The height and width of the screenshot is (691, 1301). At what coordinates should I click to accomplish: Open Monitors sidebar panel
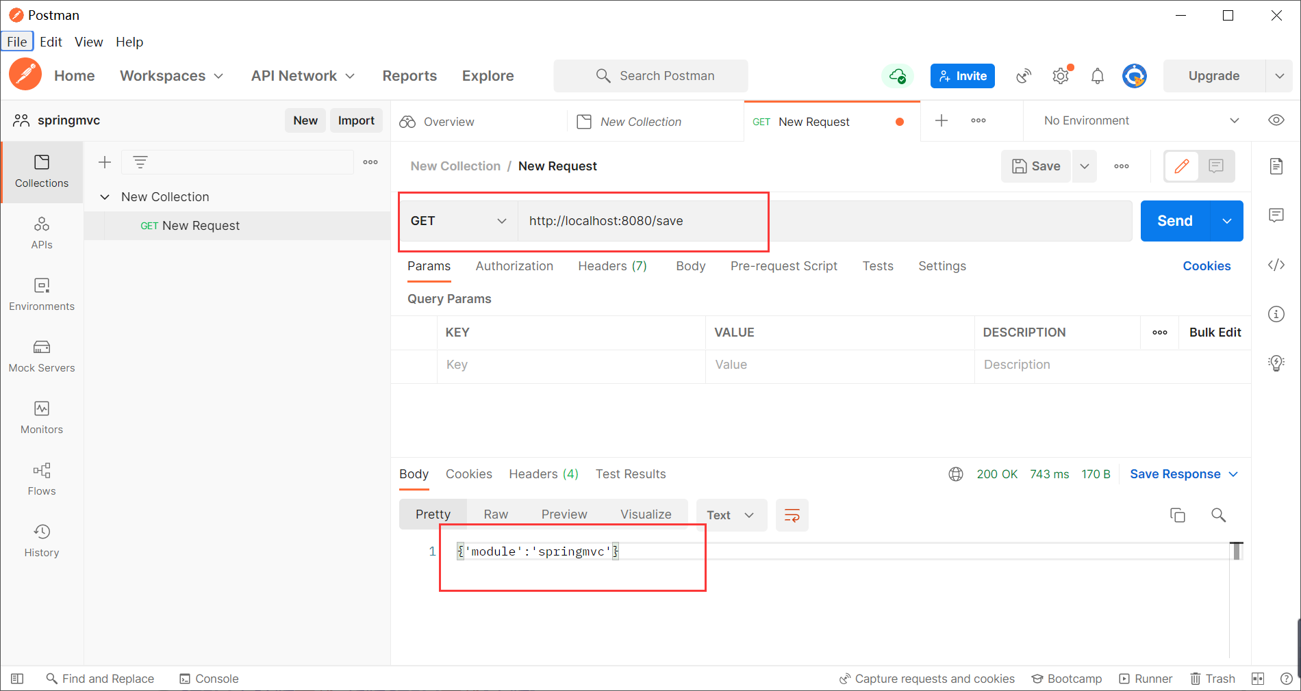(x=42, y=418)
